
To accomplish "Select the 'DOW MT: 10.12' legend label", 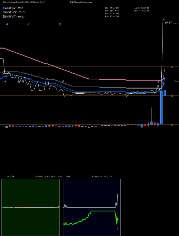I will point(15,13).
